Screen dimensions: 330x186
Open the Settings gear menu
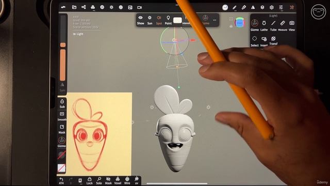[272, 7]
